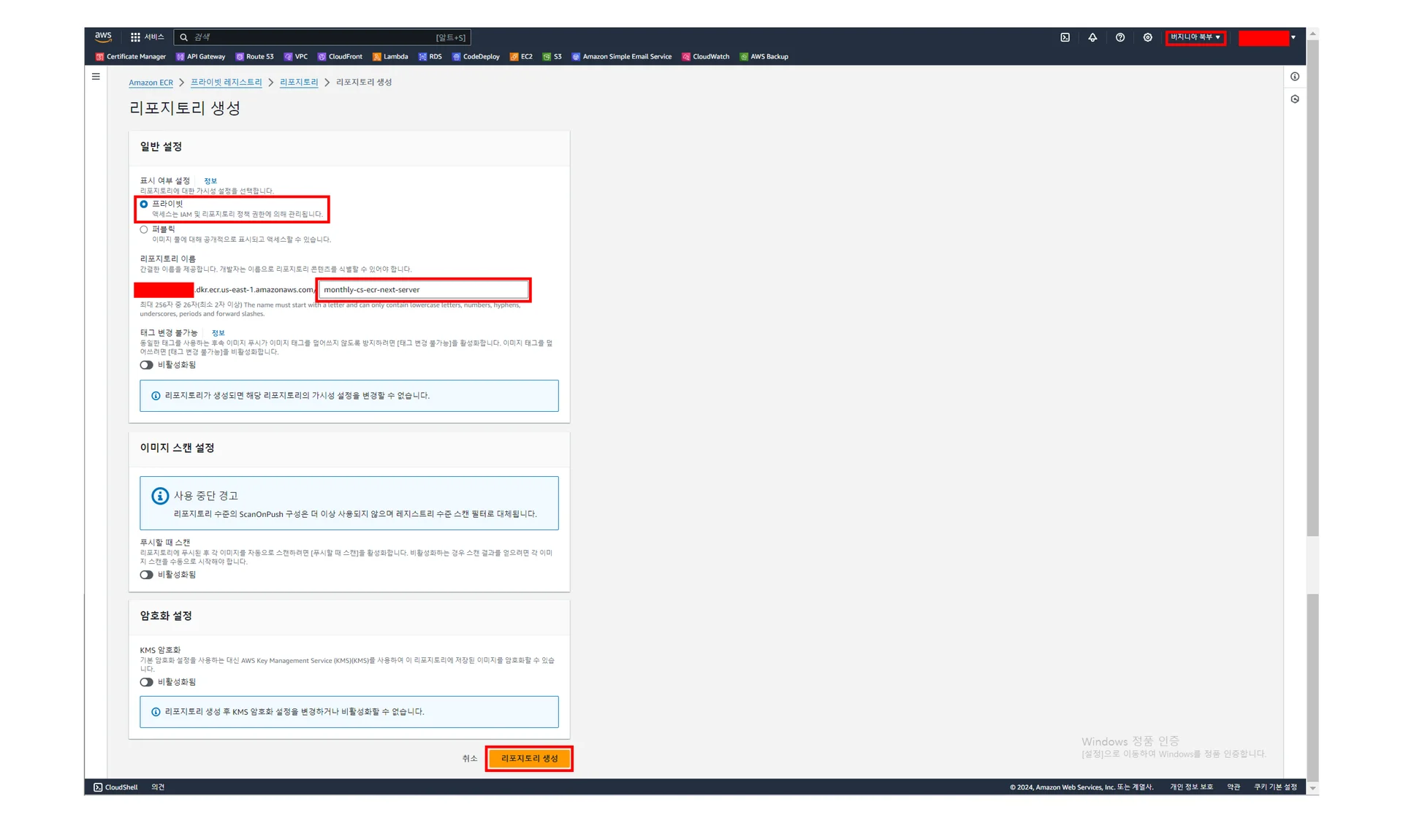Enable the KMS encryption toggle
1403x823 pixels.
(x=147, y=682)
